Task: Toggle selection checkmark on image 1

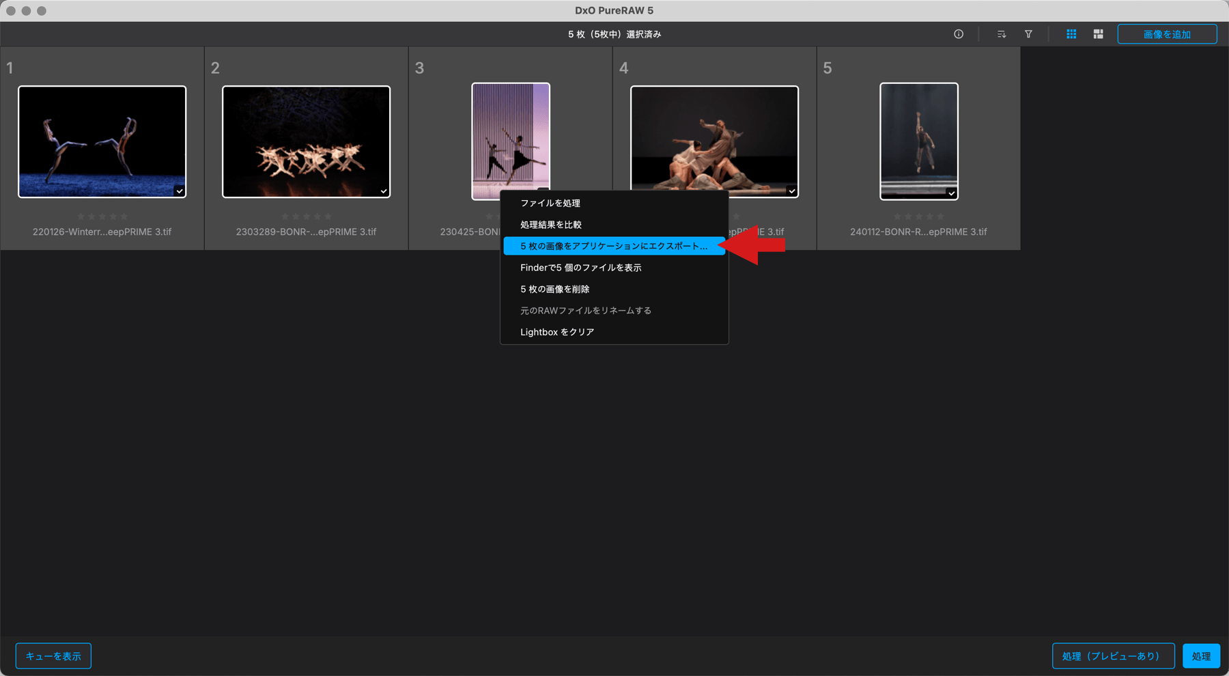Action: point(180,191)
